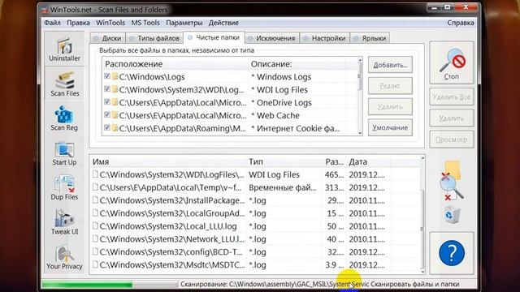Select the config\BCD-T result row
Viewport: 520px width, 292px height.
point(255,252)
